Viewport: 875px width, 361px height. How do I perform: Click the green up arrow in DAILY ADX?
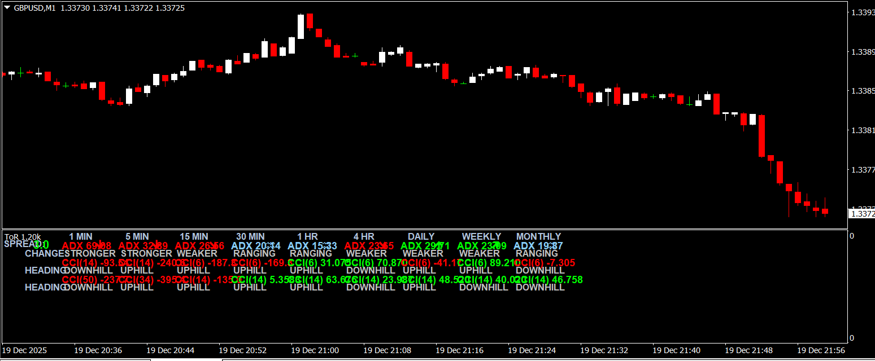pos(438,245)
